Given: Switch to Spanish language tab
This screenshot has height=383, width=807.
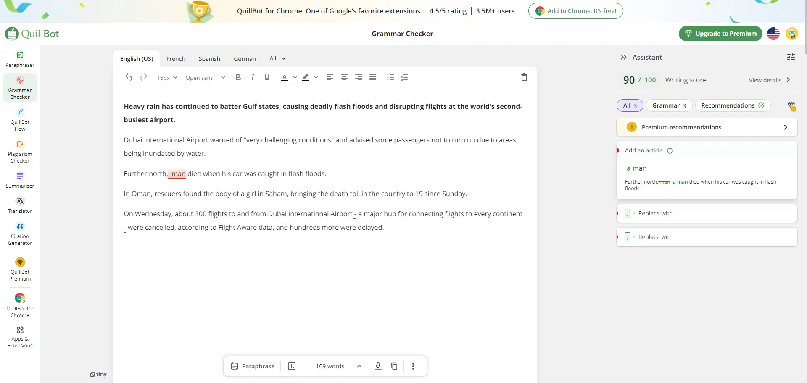Looking at the screenshot, I should coord(209,59).
